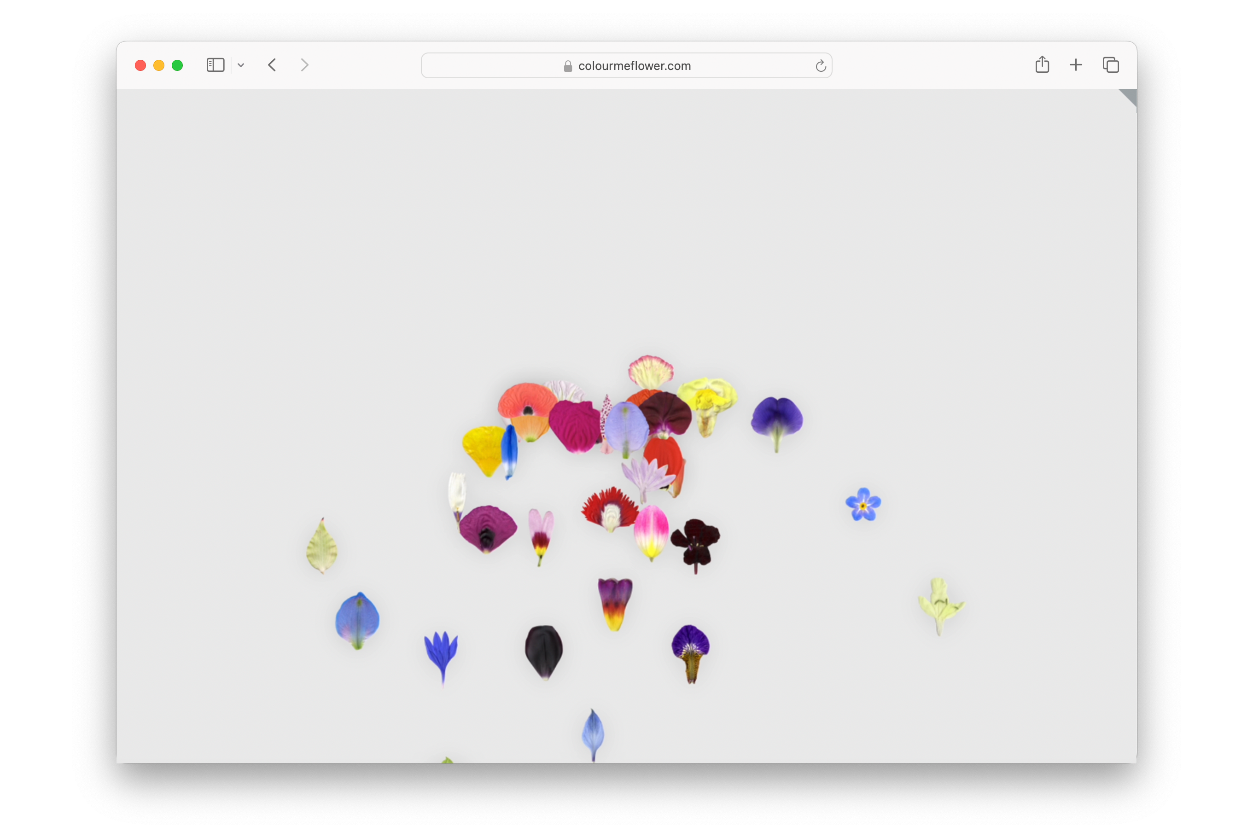This screenshot has height=838, width=1253.
Task: Open the Share icon in the toolbar
Action: (1042, 64)
